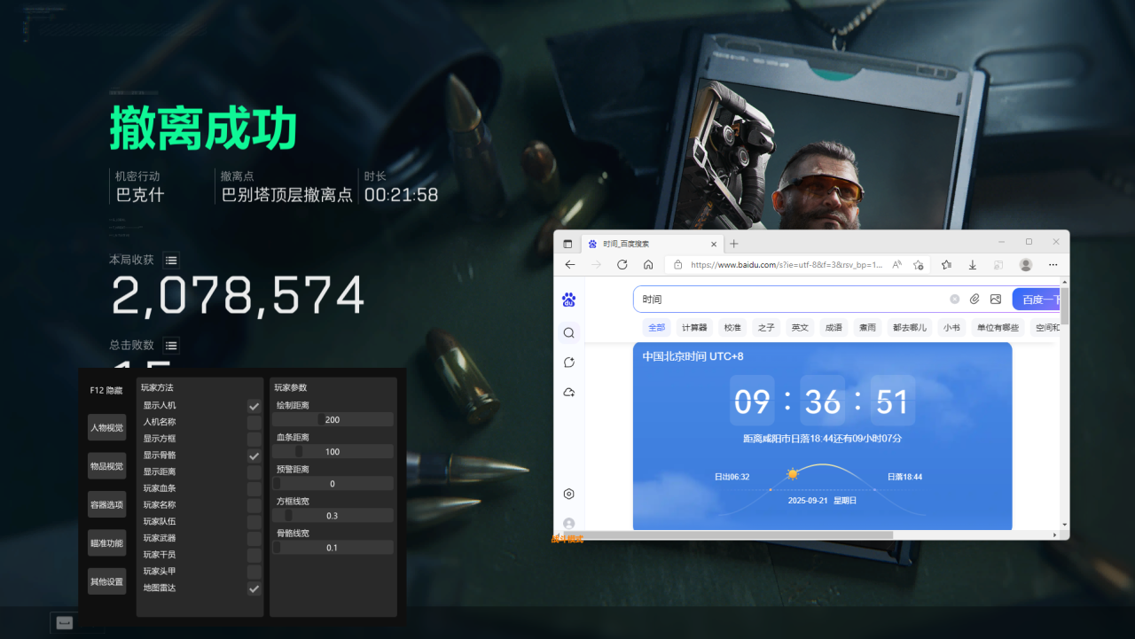Expand the list icon beside 总击败数

(x=172, y=346)
